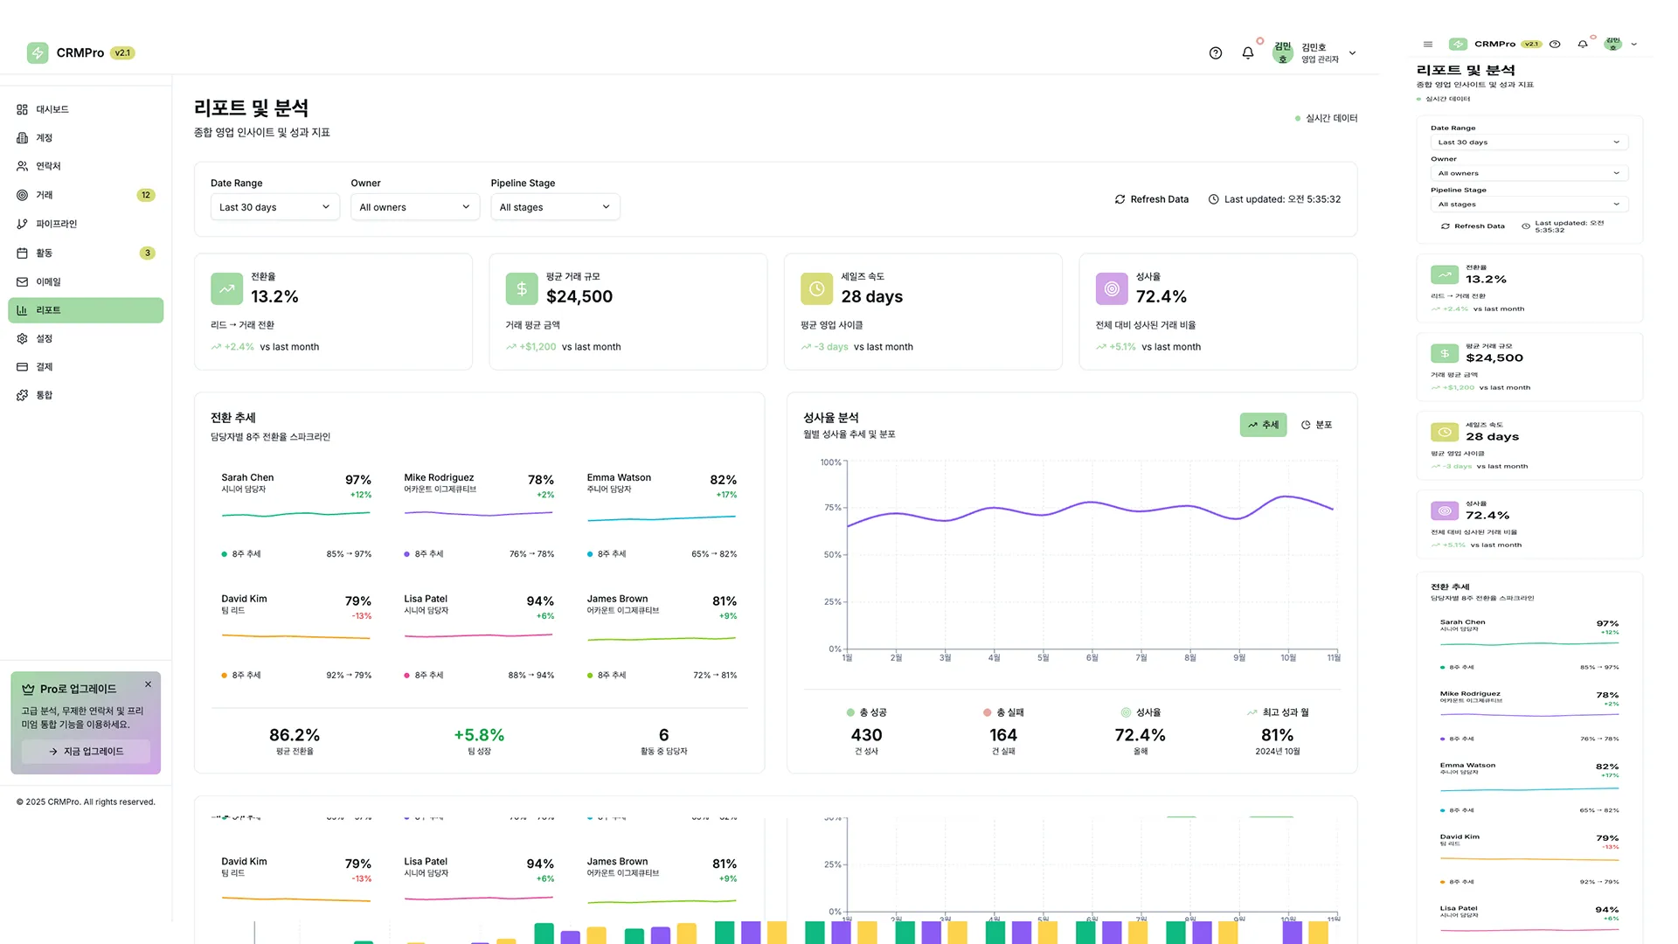
Task: Click Sarah Chen's green sparkline on desktop
Action: tap(296, 515)
